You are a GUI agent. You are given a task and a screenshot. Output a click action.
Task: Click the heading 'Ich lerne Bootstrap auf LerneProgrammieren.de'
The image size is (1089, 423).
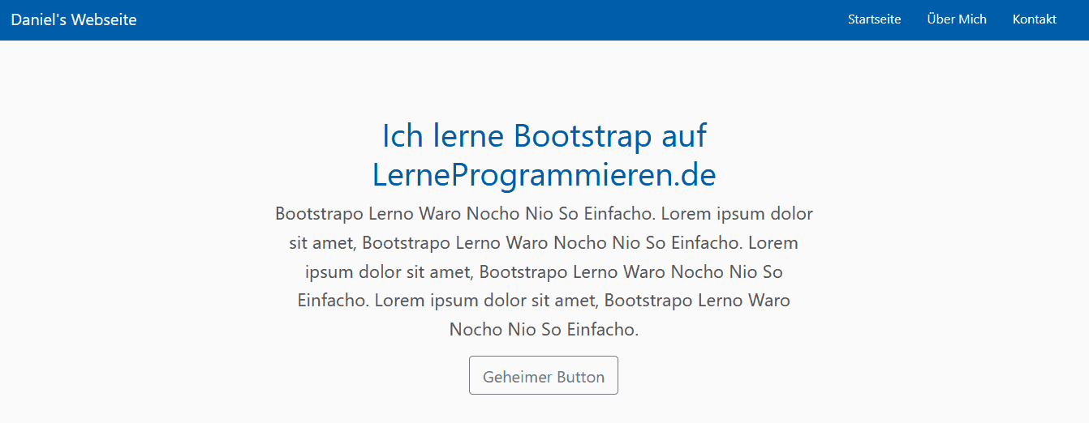544,155
